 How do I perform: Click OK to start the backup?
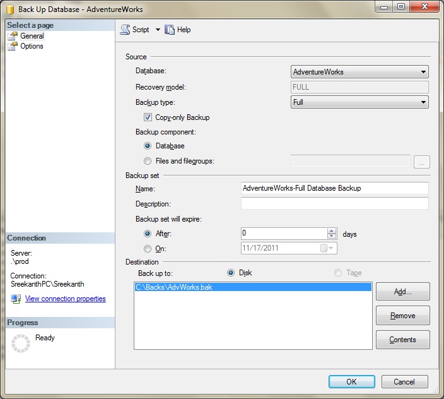tap(351, 381)
